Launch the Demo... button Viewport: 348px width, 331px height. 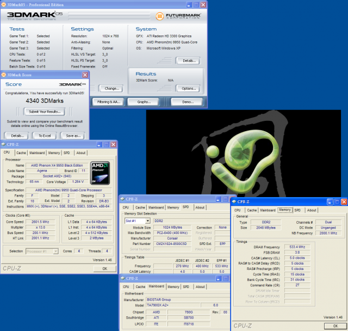[187, 102]
